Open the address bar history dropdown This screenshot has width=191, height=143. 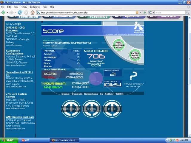(x=141, y=13)
